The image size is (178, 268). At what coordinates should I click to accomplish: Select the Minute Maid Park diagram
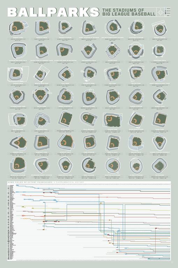42,74
